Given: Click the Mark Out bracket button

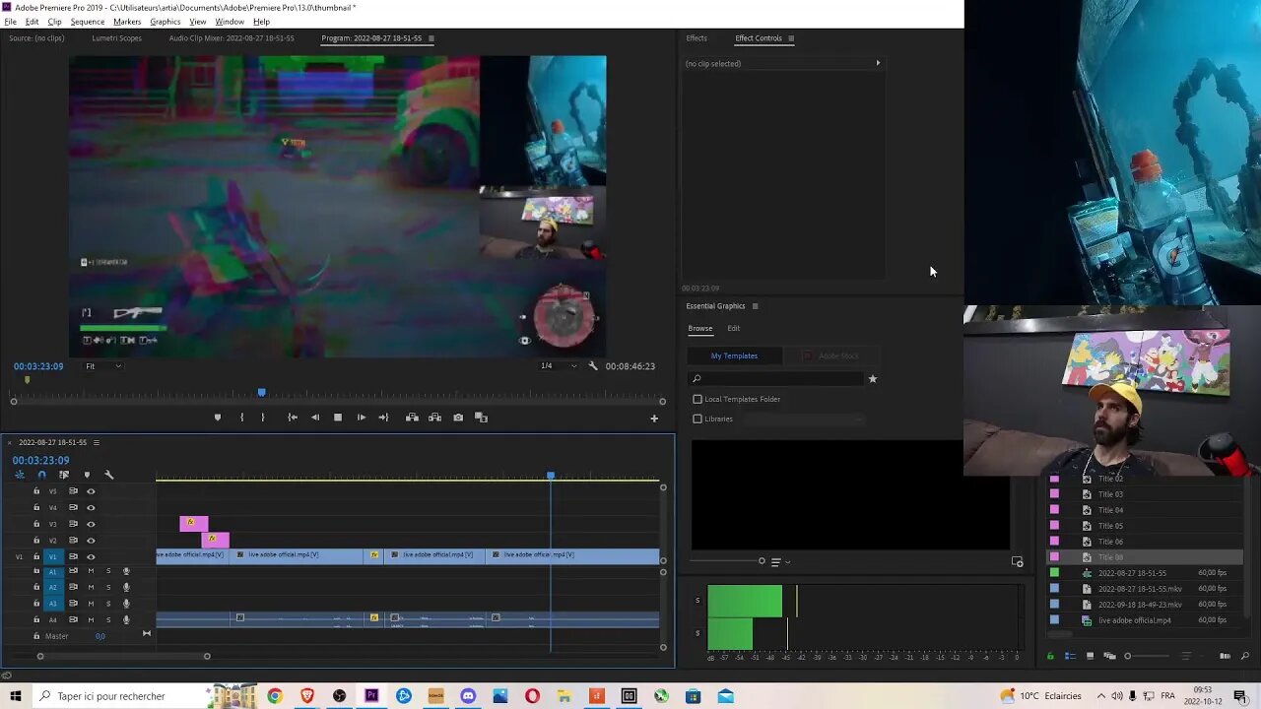Looking at the screenshot, I should point(263,418).
